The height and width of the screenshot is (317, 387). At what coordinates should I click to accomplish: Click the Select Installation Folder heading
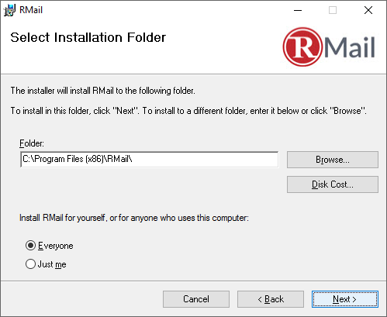(88, 37)
